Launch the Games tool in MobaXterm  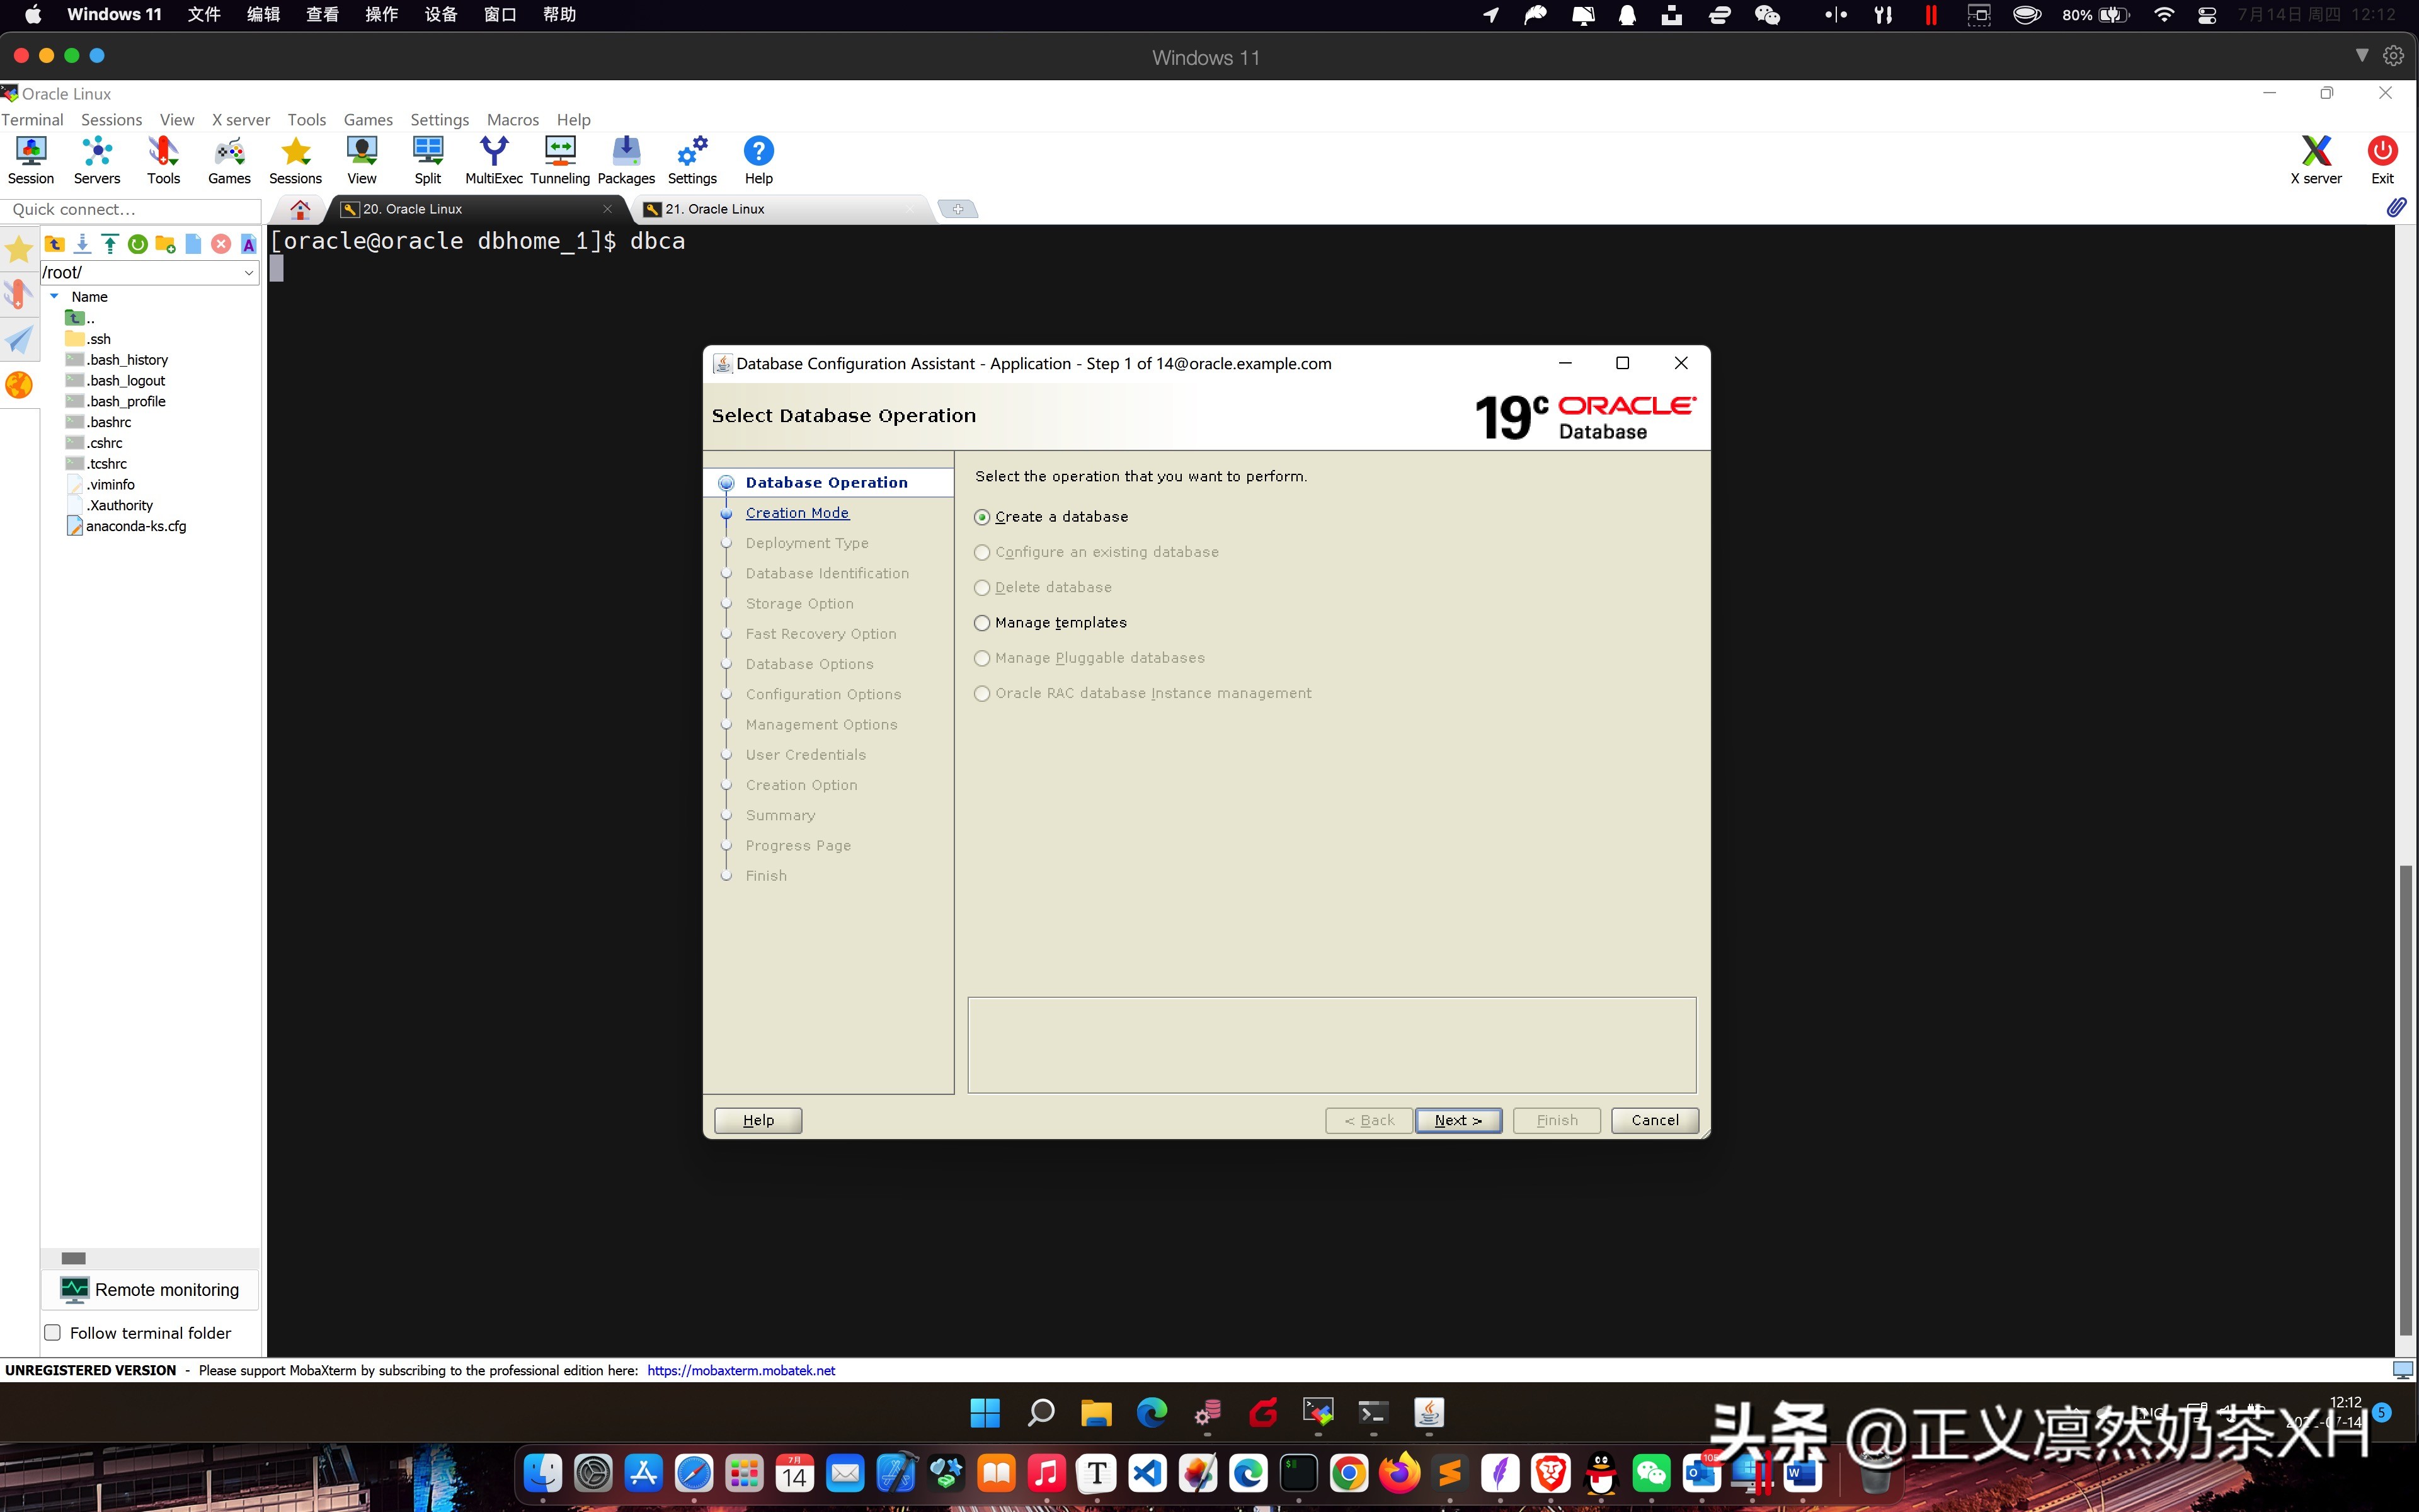[229, 158]
